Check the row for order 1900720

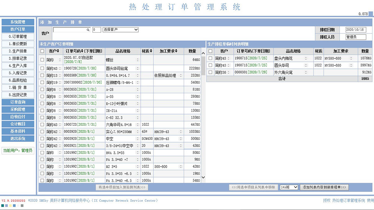coord(42,69)
